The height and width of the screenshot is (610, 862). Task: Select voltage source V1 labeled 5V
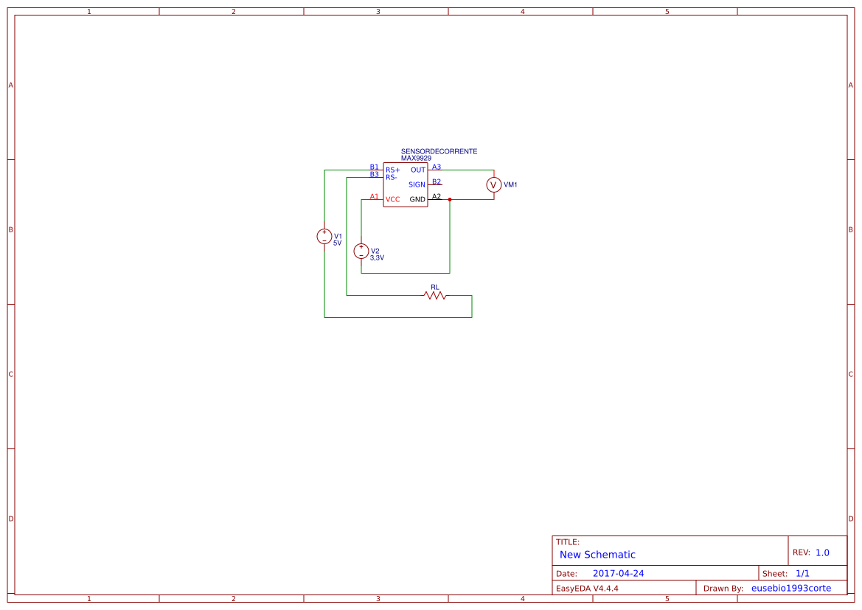coord(324,236)
